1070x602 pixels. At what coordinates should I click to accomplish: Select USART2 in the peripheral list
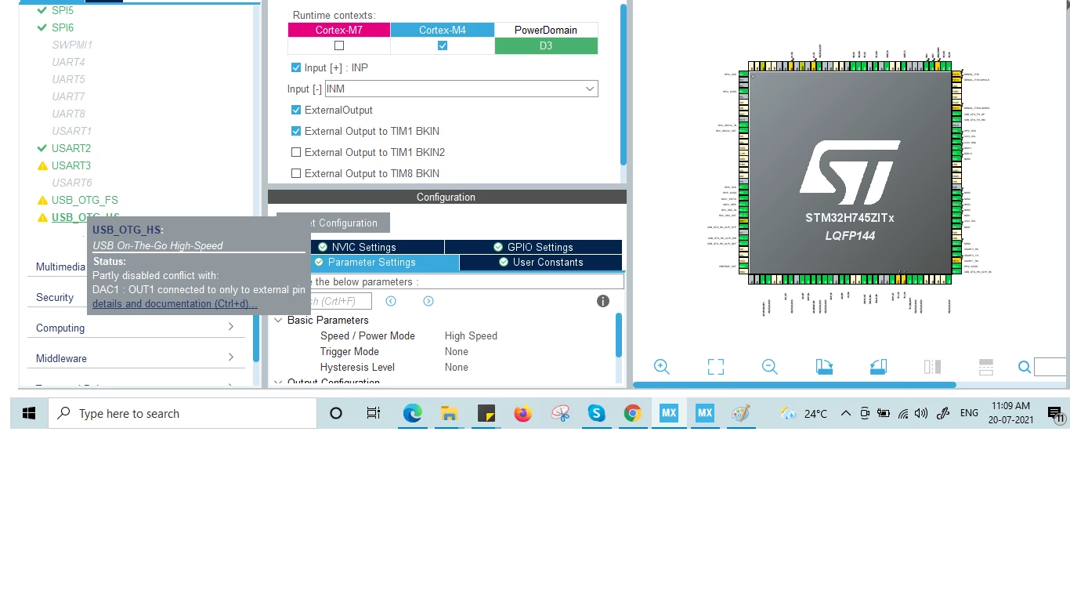[71, 148]
